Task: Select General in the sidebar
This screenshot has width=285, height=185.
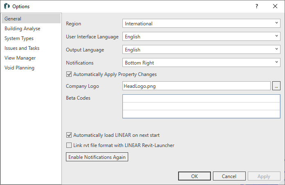Action: click(x=31, y=18)
